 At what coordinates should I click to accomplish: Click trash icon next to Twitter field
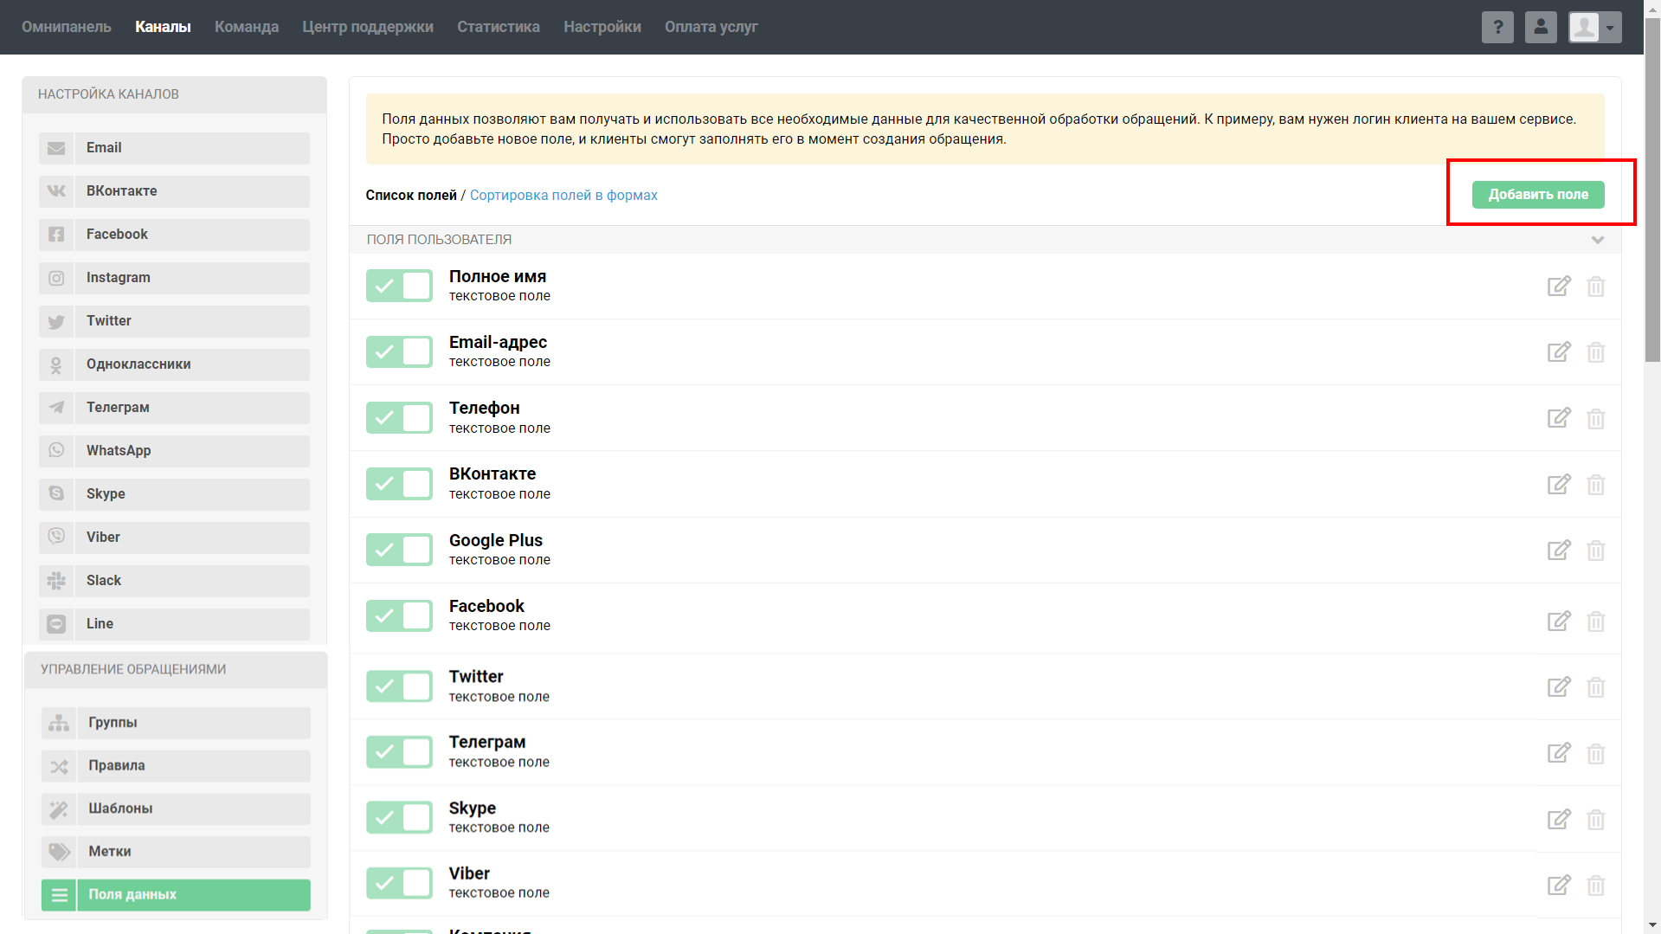[1595, 687]
